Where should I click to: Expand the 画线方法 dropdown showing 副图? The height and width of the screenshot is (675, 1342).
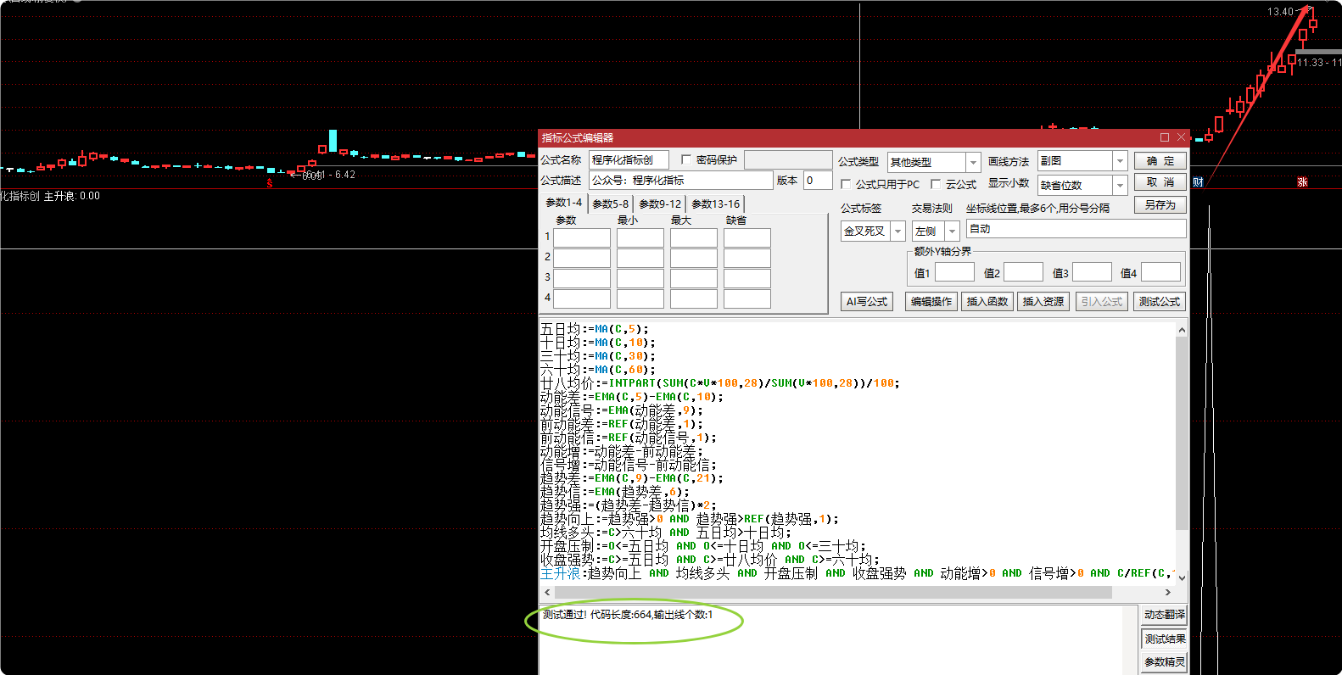pyautogui.click(x=1120, y=161)
